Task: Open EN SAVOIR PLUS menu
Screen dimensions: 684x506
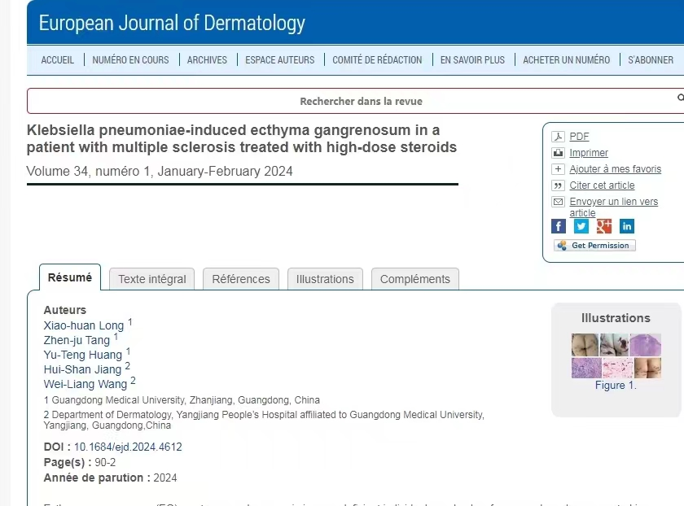Action: tap(472, 60)
